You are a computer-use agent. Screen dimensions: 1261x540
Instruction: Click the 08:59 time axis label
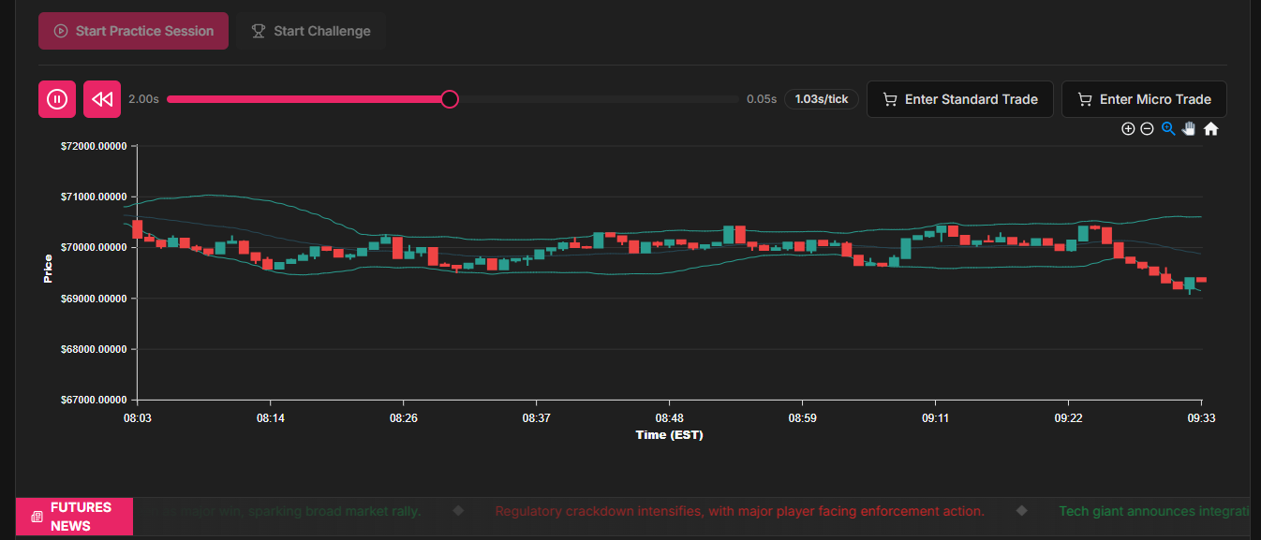click(803, 418)
